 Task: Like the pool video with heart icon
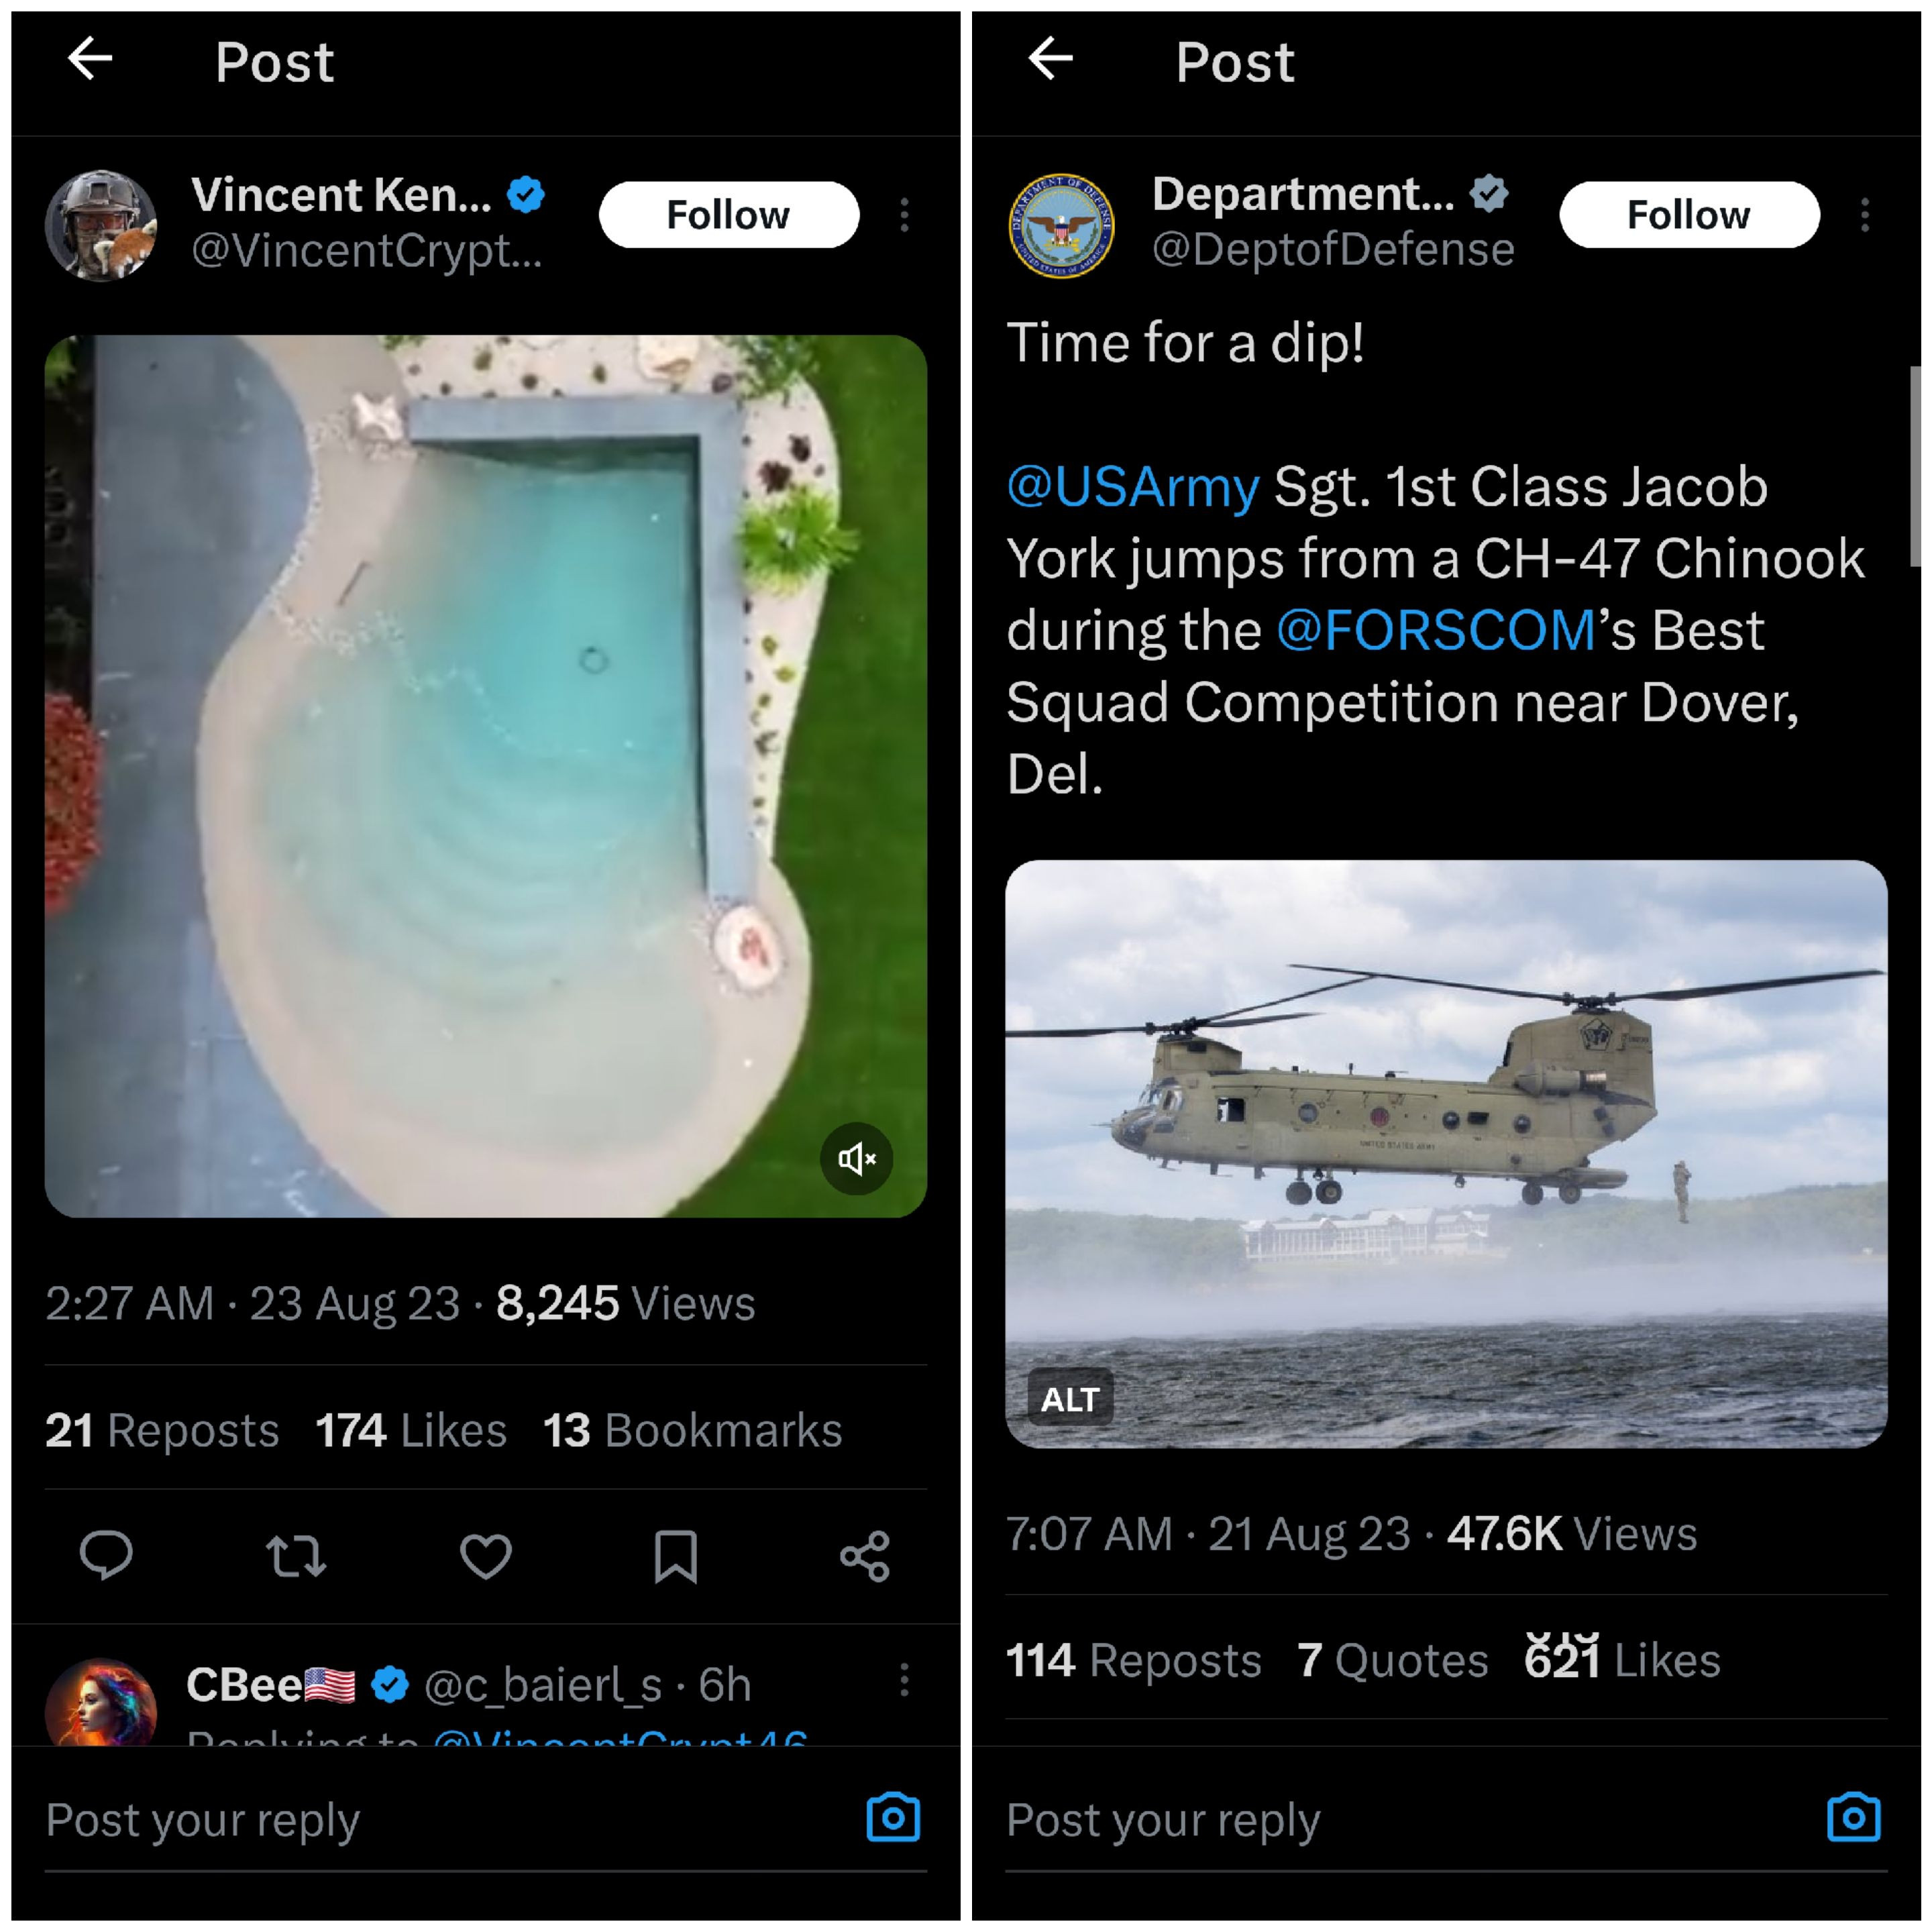486,1556
